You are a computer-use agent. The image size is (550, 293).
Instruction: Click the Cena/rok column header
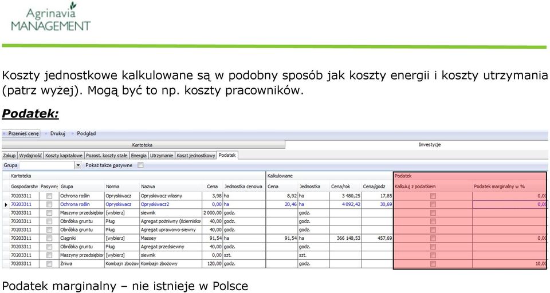[x=345, y=187]
